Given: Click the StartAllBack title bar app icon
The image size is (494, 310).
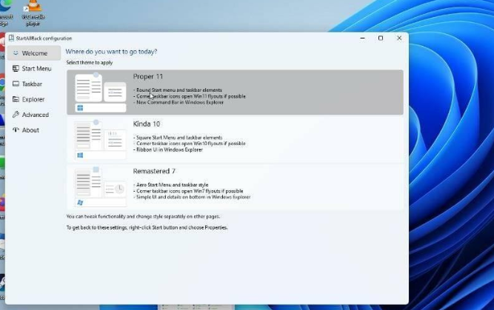Looking at the screenshot, I should pos(11,38).
